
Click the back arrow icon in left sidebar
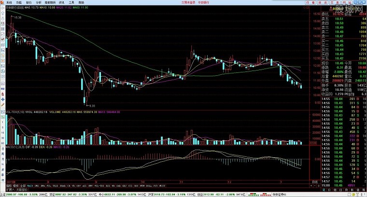coord(3,8)
